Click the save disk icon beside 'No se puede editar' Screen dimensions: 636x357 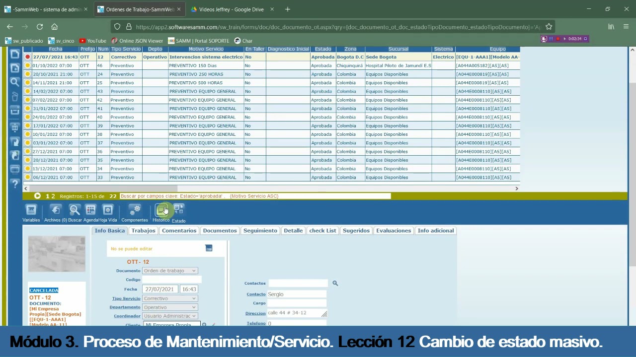click(x=209, y=248)
